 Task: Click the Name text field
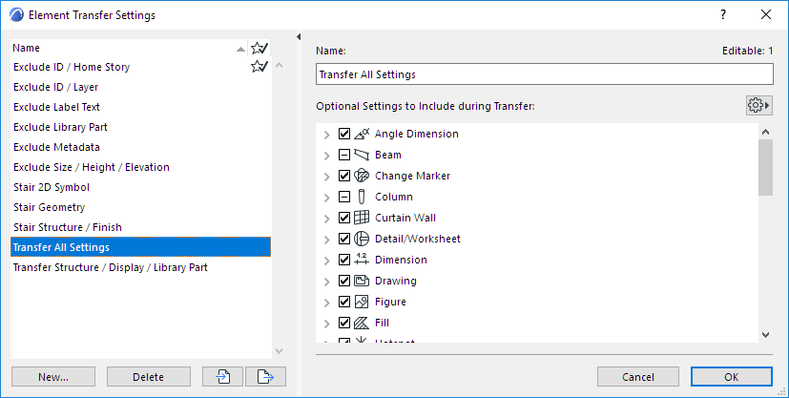[x=544, y=74]
